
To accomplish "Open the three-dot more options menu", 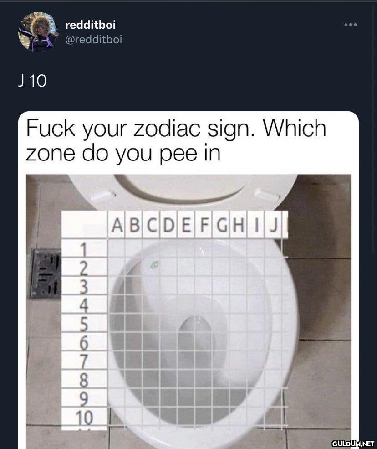I will point(351,25).
